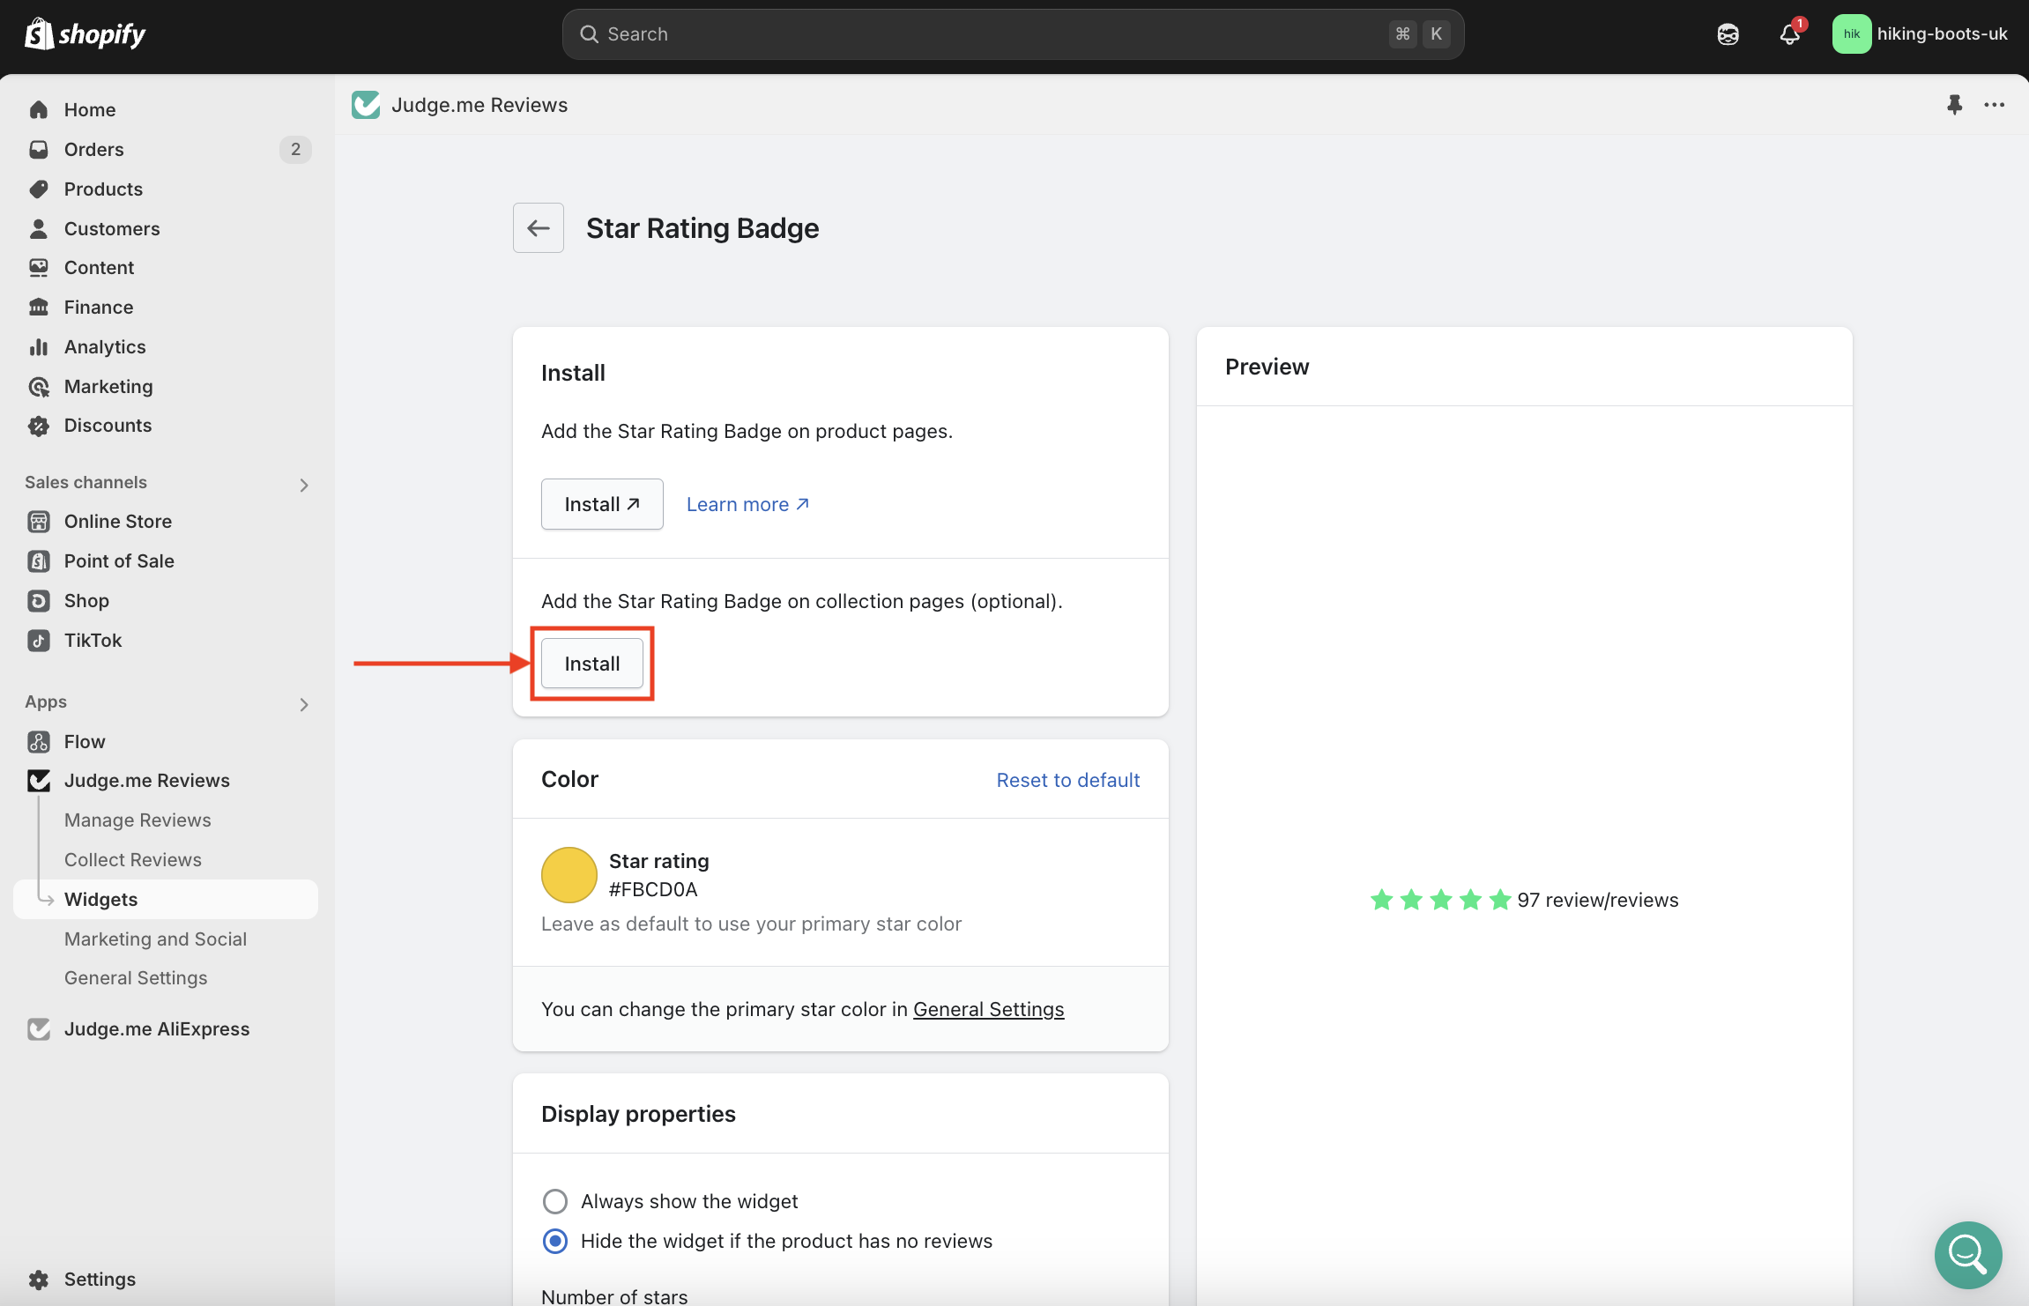2029x1306 pixels.
Task: Open Sidekick assistant icon in top bar
Action: (x=1728, y=34)
